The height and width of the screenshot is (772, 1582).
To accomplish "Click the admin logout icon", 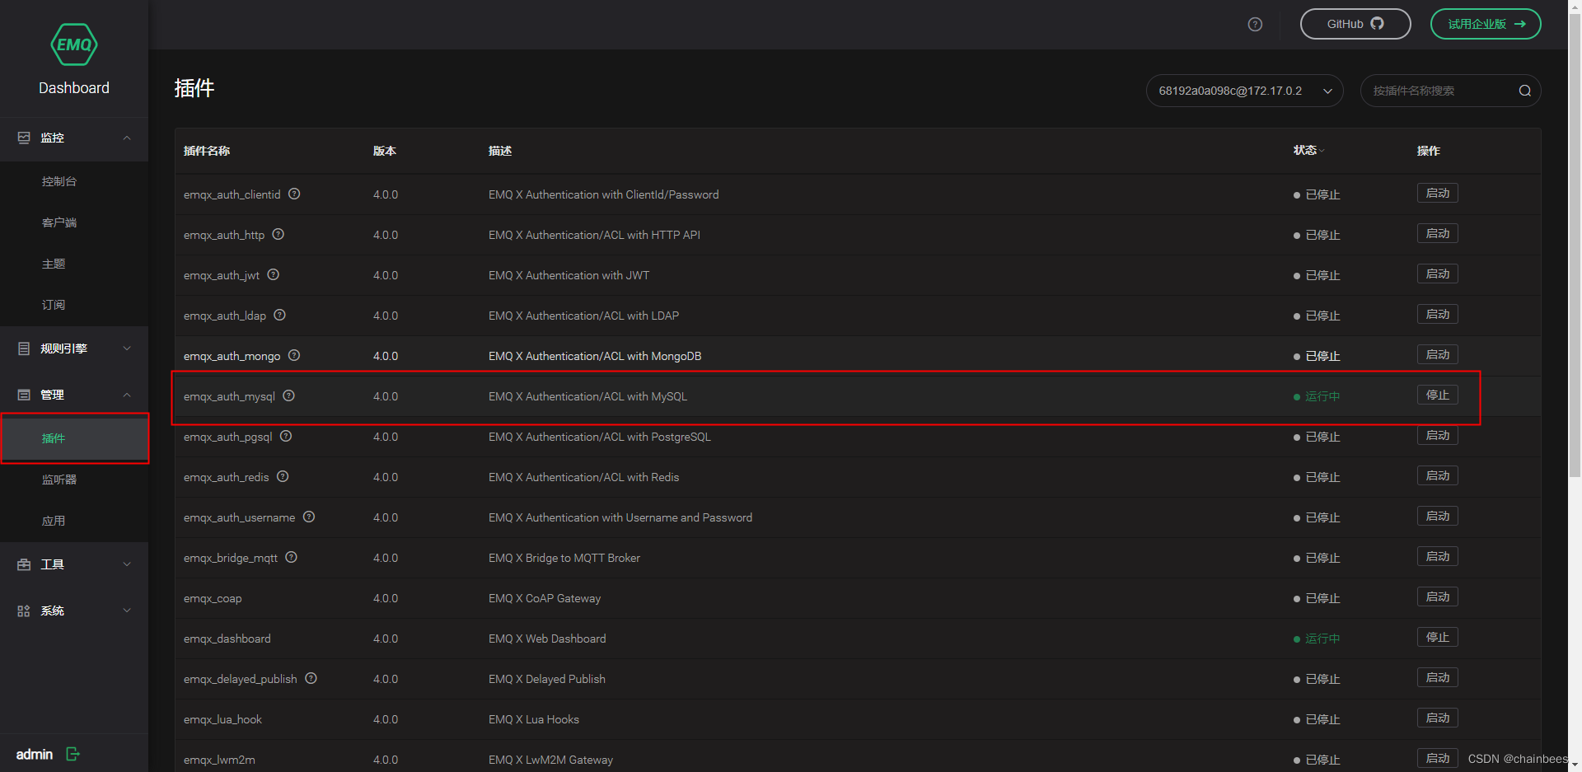I will pos(73,754).
